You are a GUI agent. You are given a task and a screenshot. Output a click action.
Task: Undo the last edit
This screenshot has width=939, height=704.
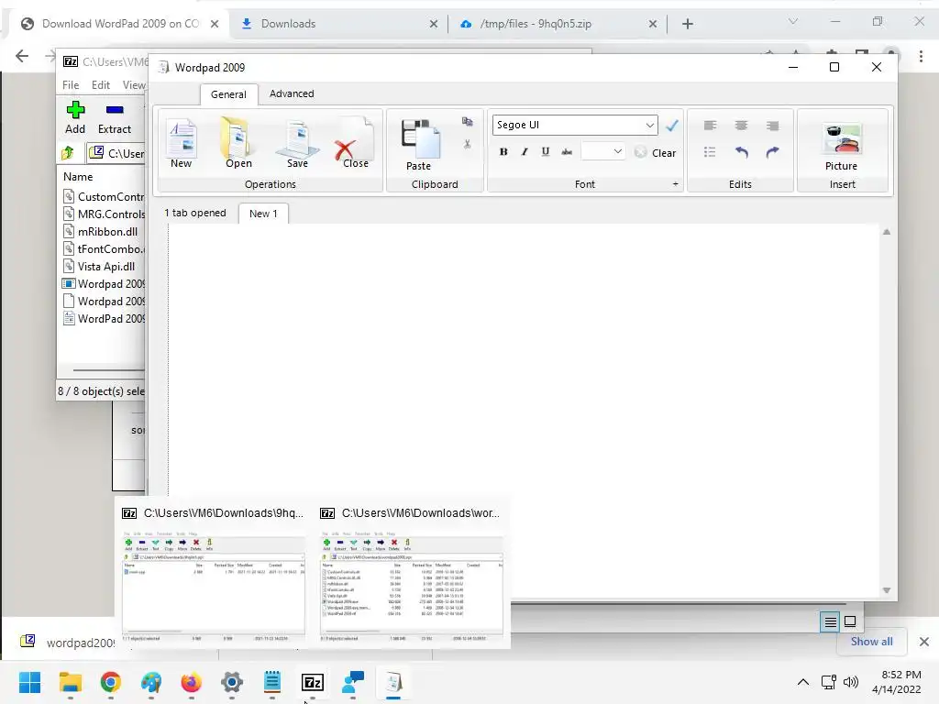point(741,152)
